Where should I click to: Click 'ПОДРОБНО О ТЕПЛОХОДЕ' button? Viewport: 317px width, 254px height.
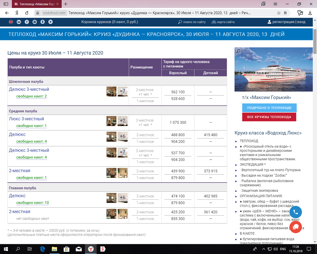click(269, 108)
